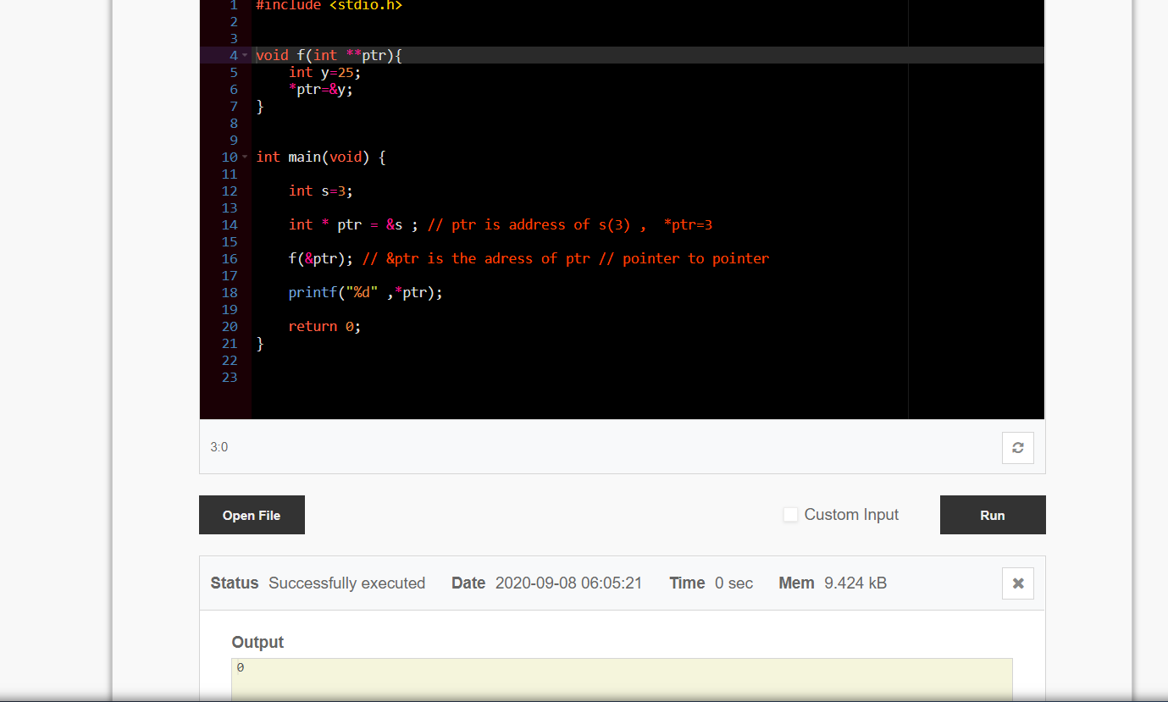Click the 'int * ptr = &s ;' declaration
This screenshot has width=1168, height=702.
pos(353,224)
